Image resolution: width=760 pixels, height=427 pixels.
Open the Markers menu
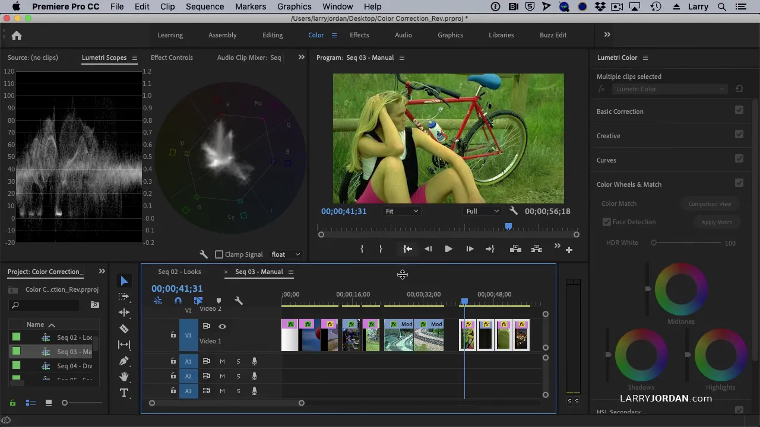click(251, 7)
